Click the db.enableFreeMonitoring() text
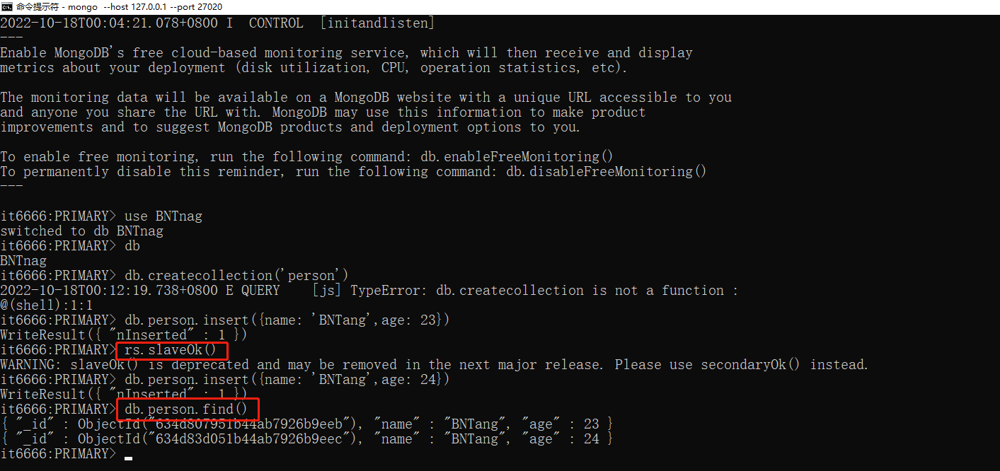 (517, 157)
